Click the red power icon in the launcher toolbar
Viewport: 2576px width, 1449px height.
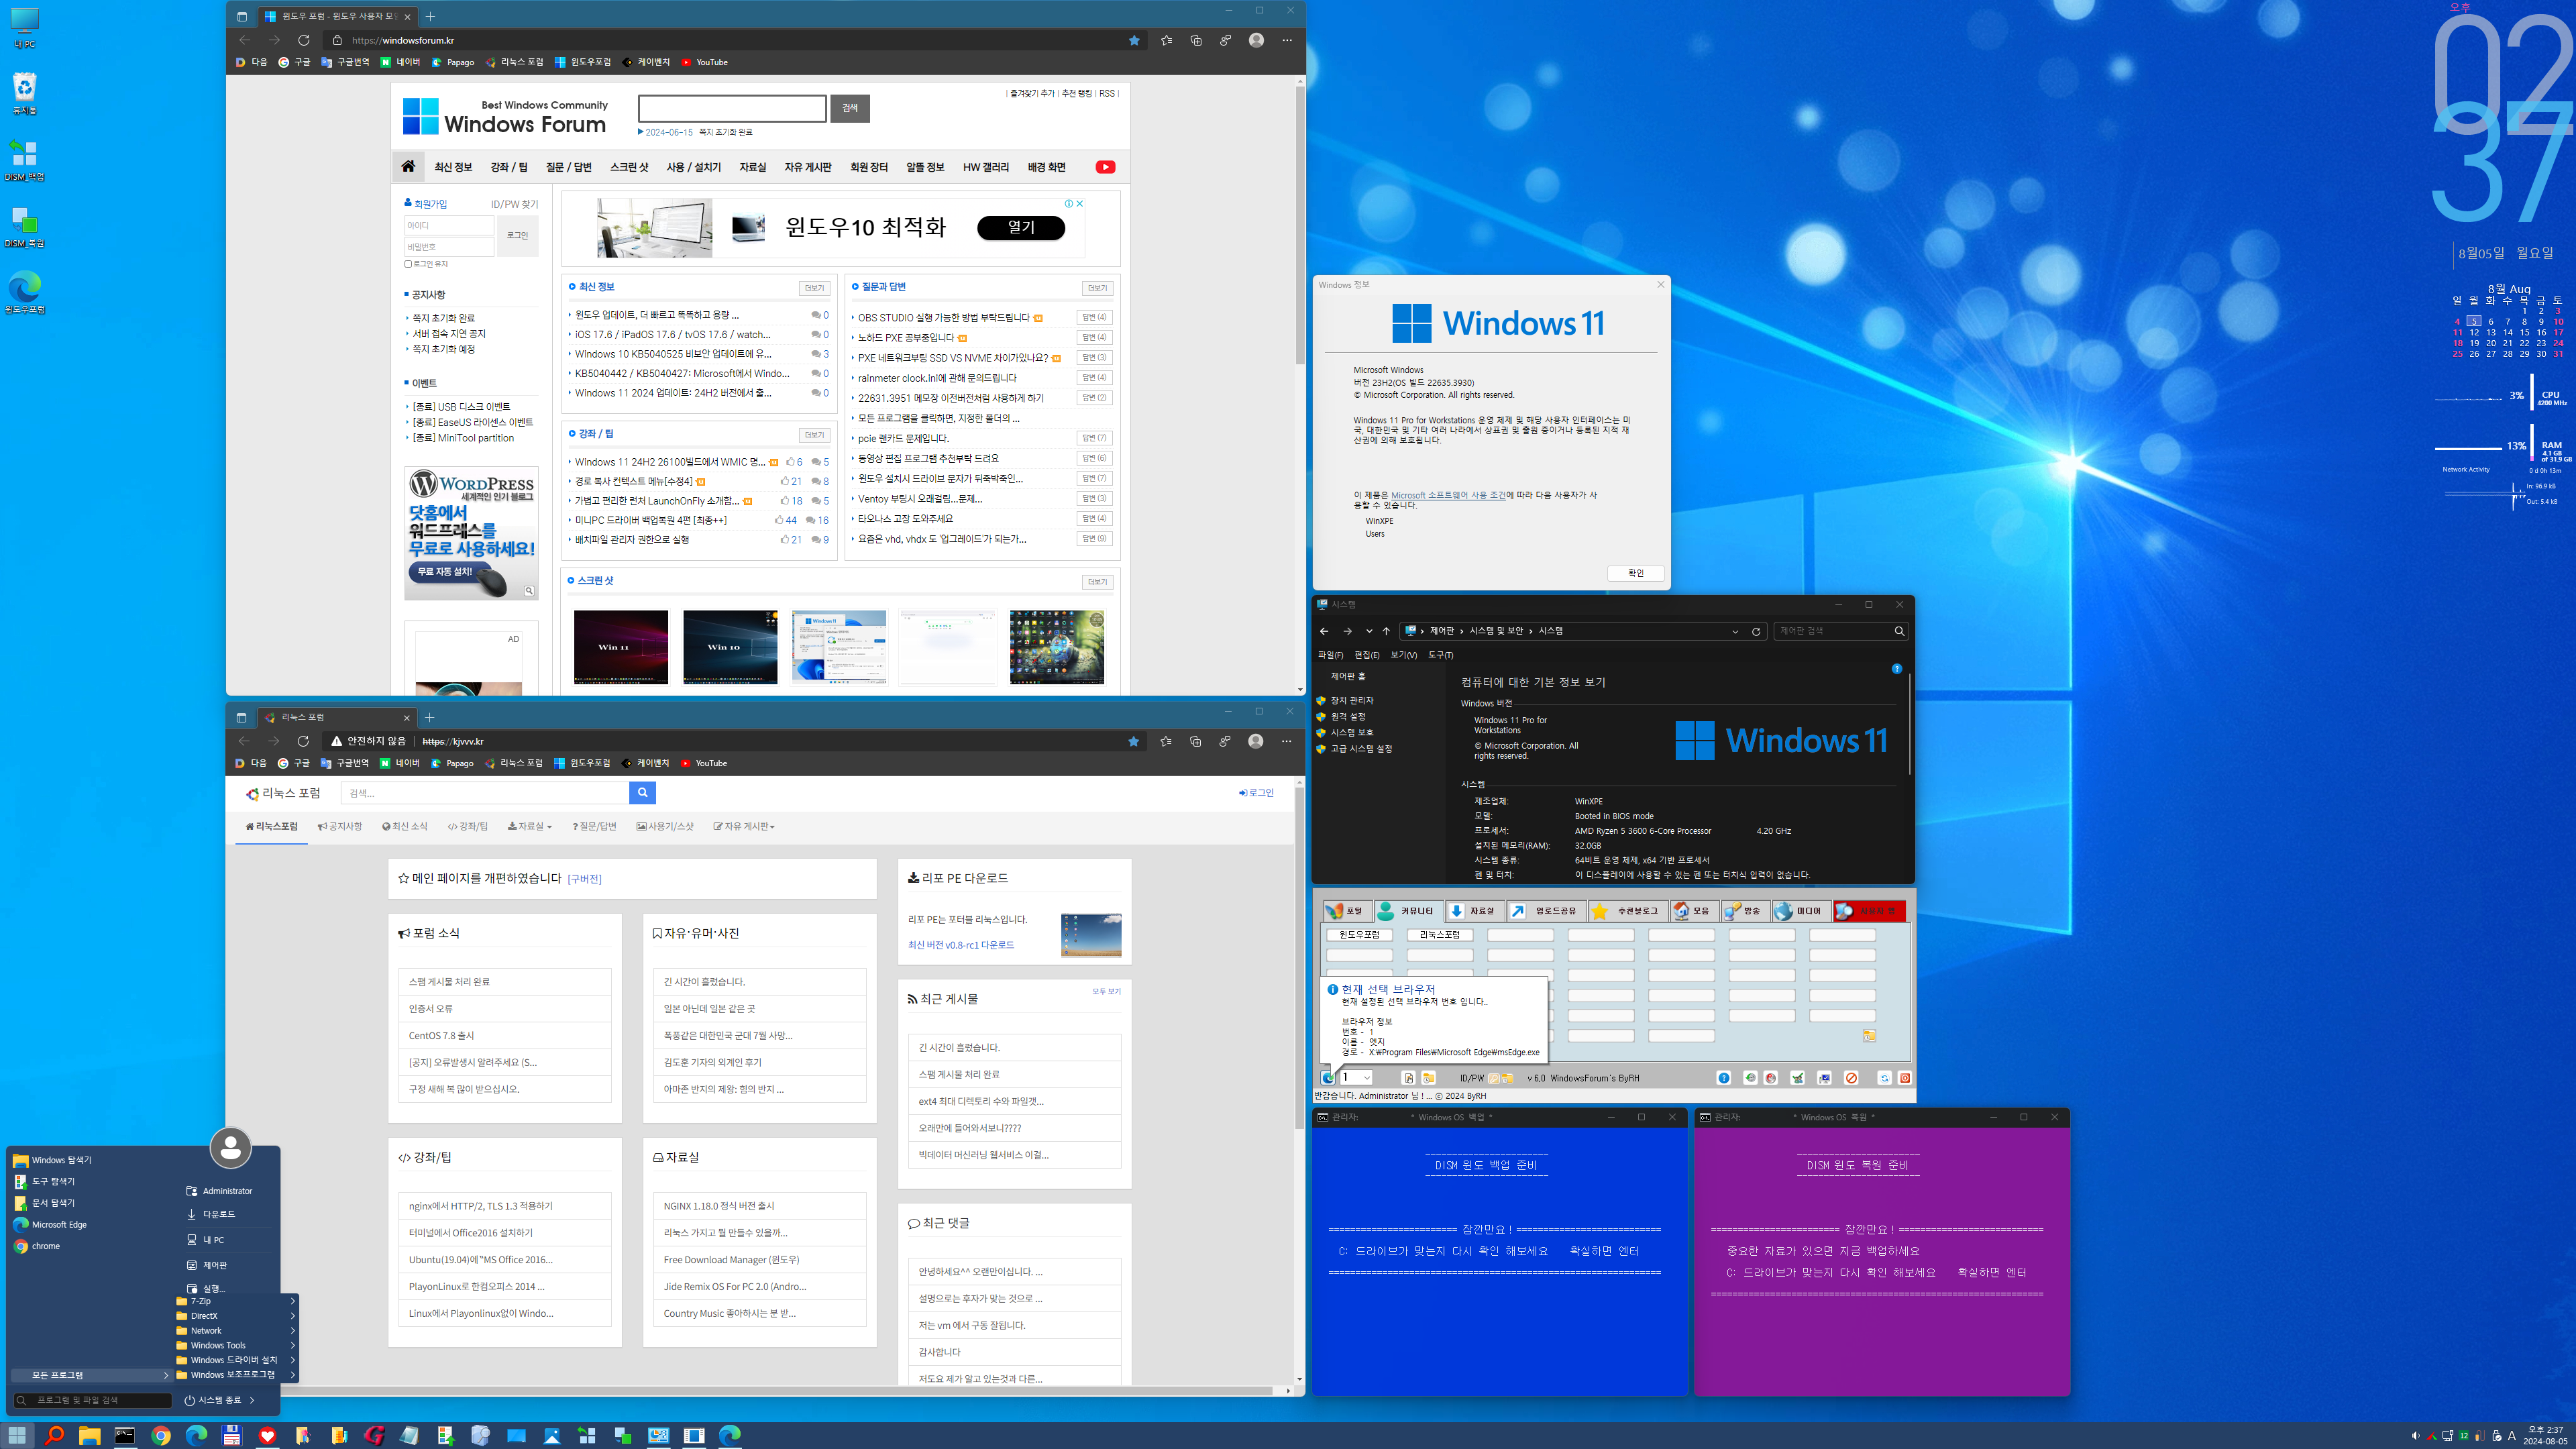pyautogui.click(x=1905, y=1078)
